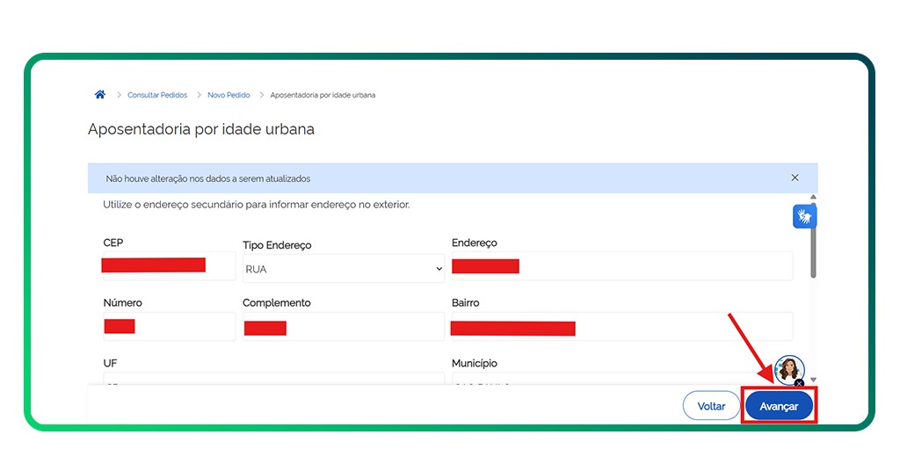The image size is (900, 471).
Task: Select the 'Aposentadoria por idade urbana' breadcrumb item
Action: 323,95
